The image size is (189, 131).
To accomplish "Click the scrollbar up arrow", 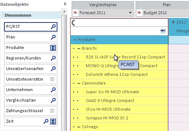I will tap(64, 12).
